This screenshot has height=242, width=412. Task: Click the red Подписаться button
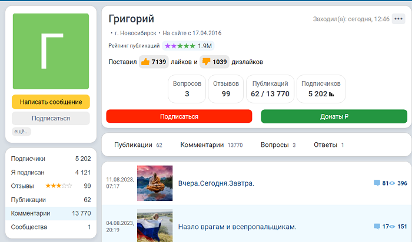(x=179, y=116)
